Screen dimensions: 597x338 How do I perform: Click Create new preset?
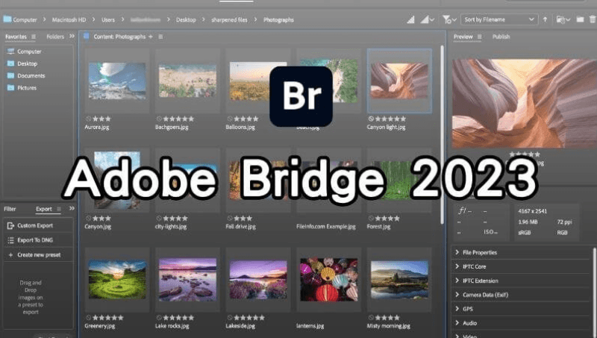(x=38, y=255)
